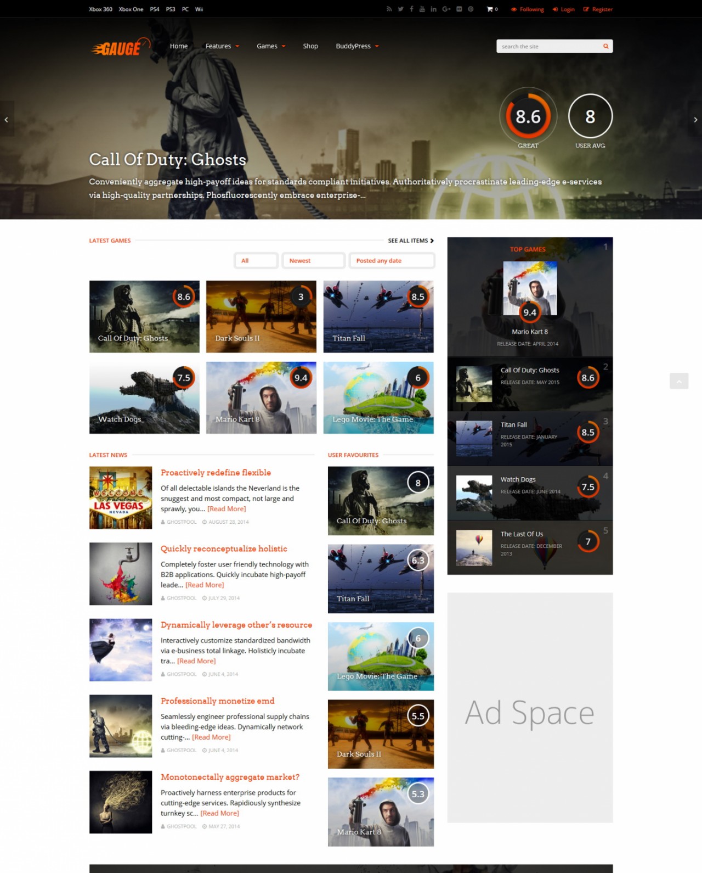Expand the Games menu dropdown
Viewport: 702px width, 873px height.
point(271,46)
